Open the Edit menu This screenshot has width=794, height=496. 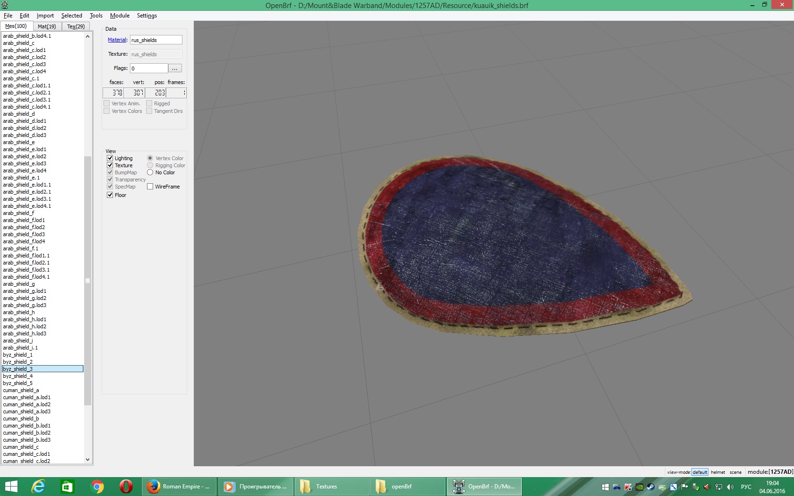point(25,16)
